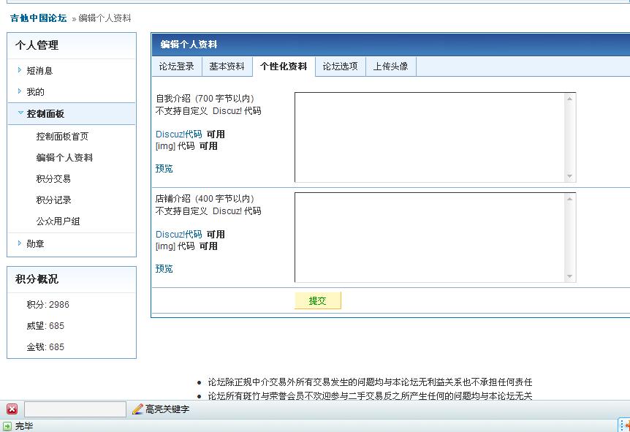Click the status bar page icon beside 完毕

(7, 426)
